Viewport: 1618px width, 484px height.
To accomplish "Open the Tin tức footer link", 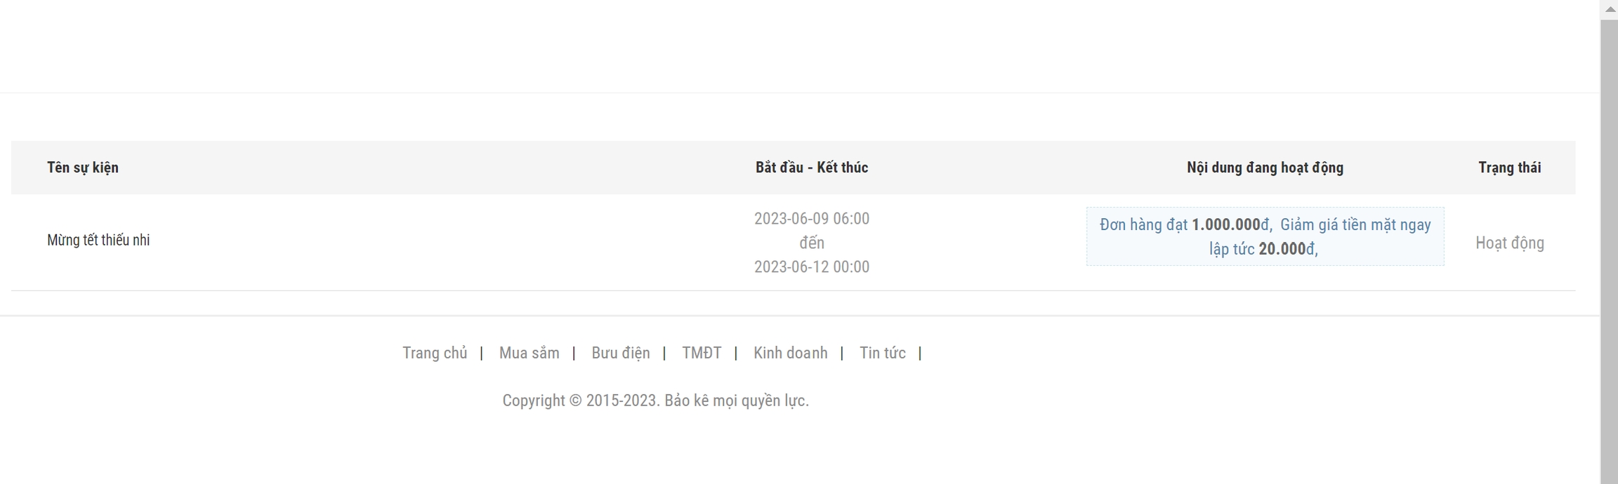I will click(882, 353).
